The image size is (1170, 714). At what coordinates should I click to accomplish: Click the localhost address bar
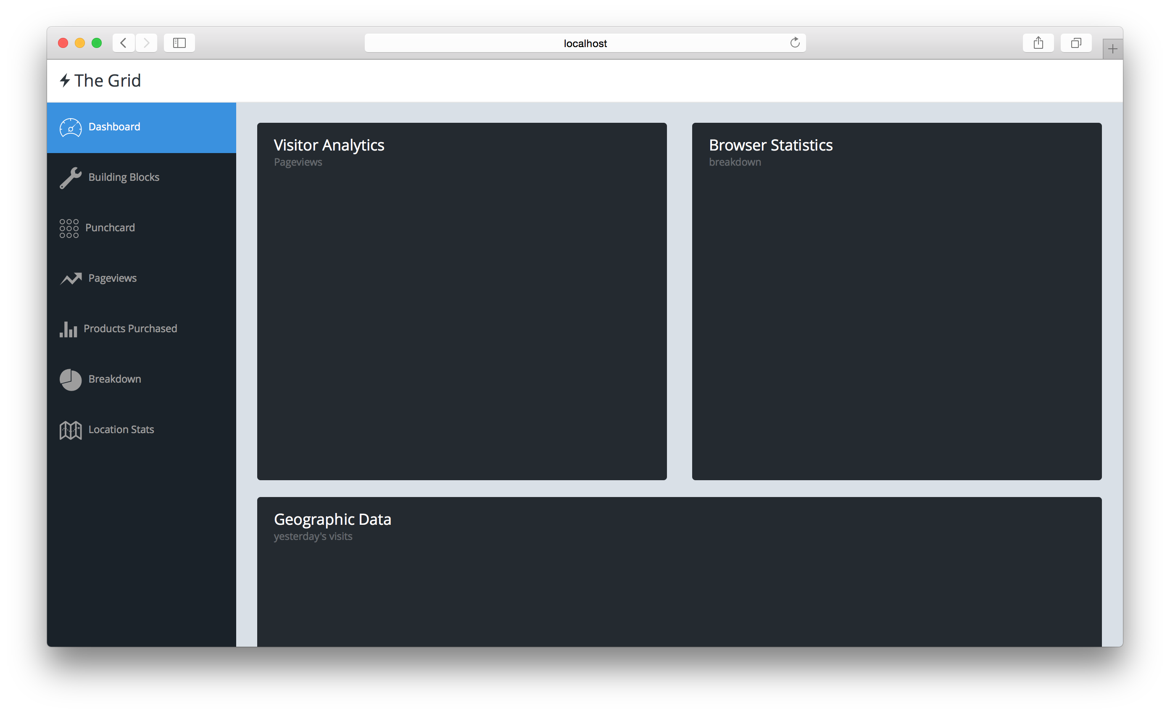pos(585,43)
